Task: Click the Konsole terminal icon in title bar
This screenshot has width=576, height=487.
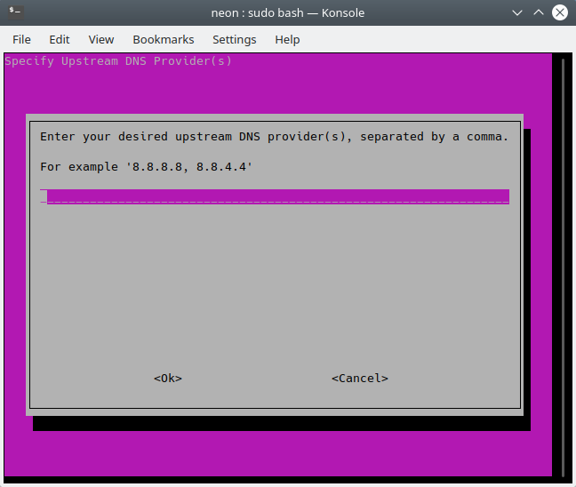Action: 15,12
